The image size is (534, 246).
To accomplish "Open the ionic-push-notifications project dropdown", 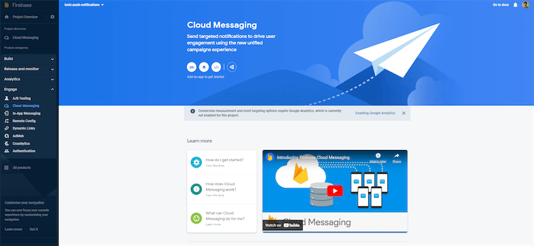I will pyautogui.click(x=84, y=5).
